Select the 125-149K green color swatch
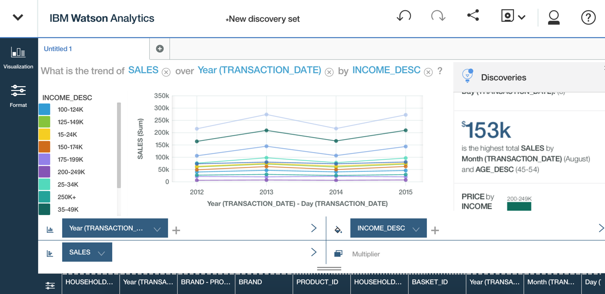 click(x=44, y=122)
